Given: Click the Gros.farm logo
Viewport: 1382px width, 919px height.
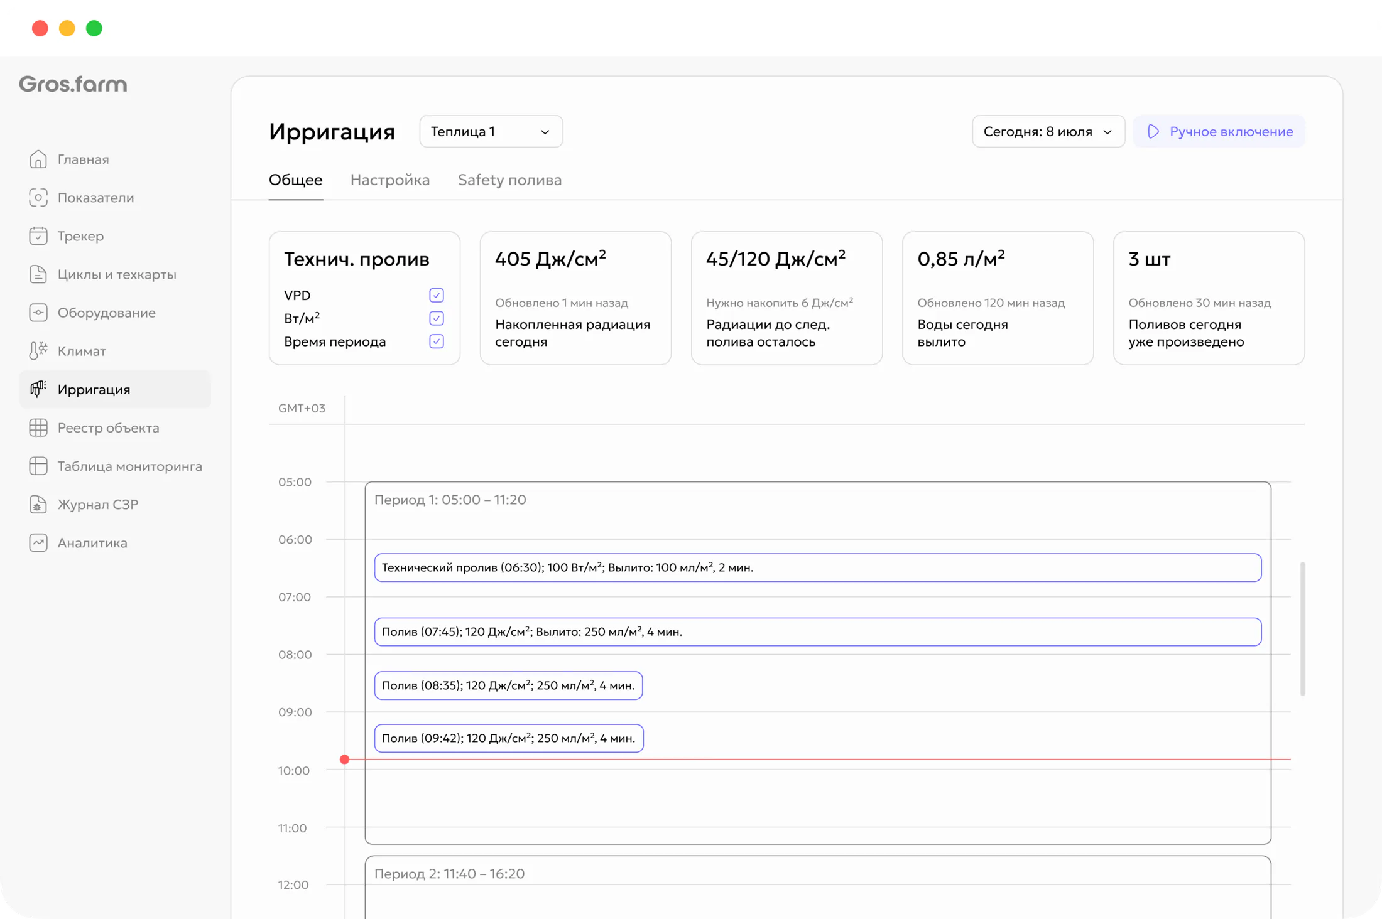Looking at the screenshot, I should (73, 84).
